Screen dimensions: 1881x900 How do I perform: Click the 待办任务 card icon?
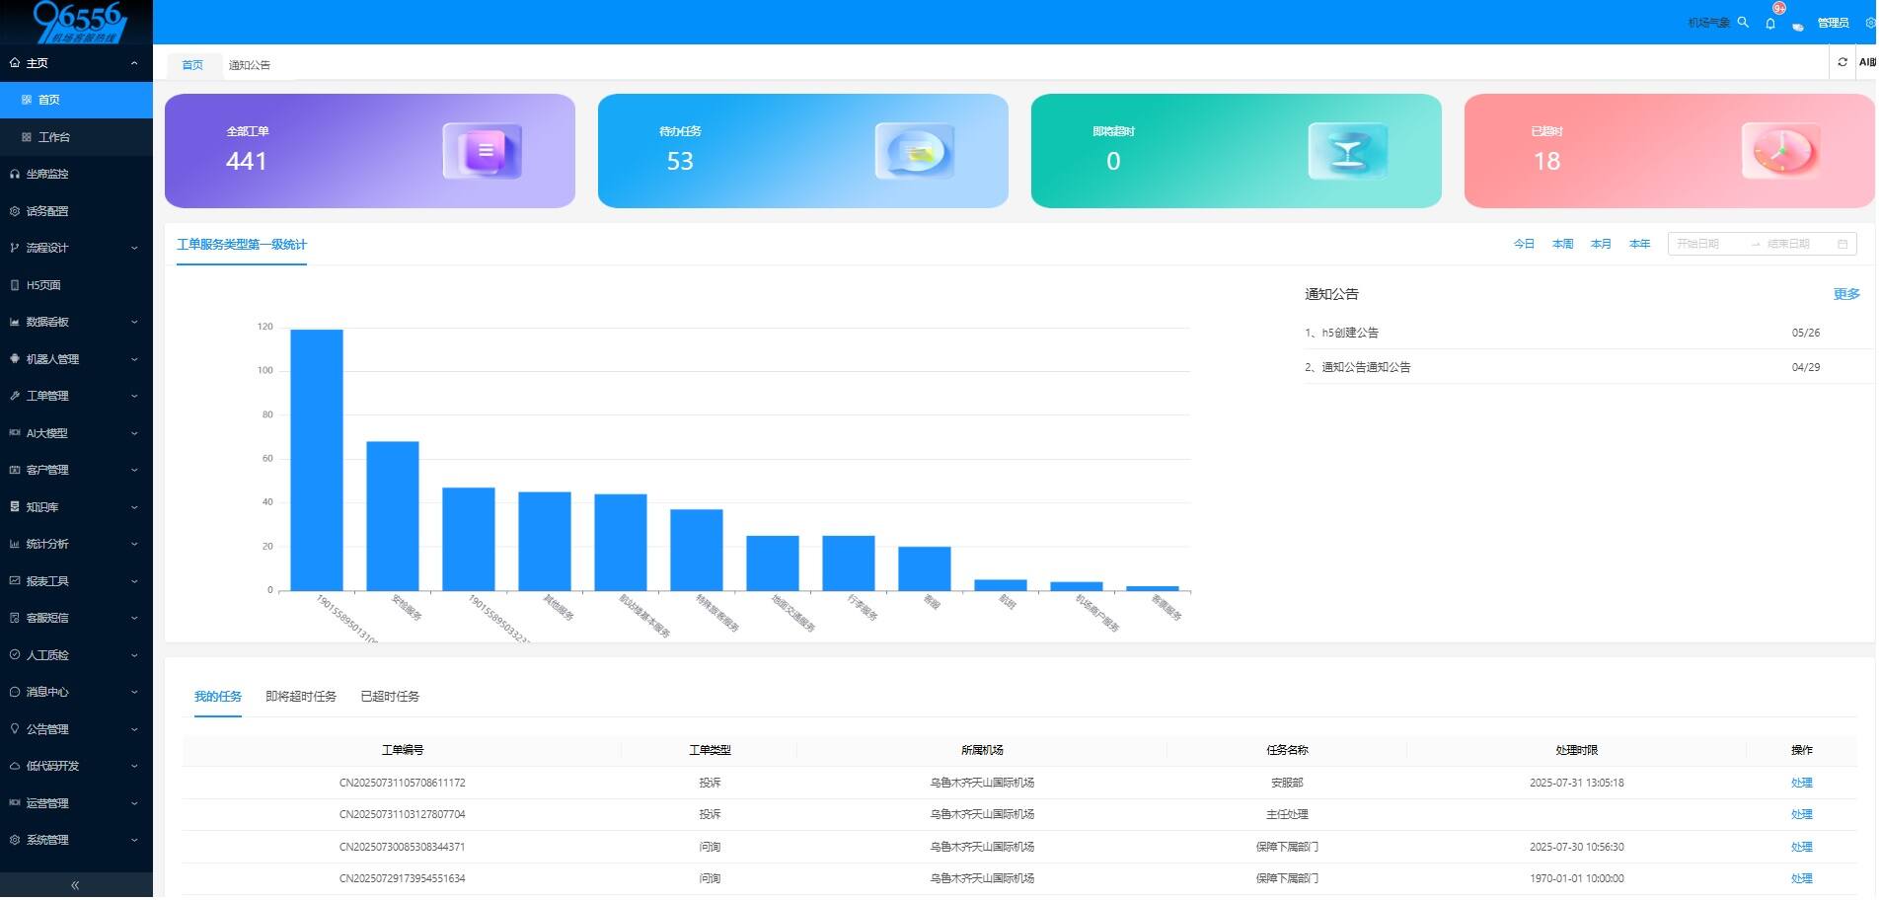coord(914,151)
